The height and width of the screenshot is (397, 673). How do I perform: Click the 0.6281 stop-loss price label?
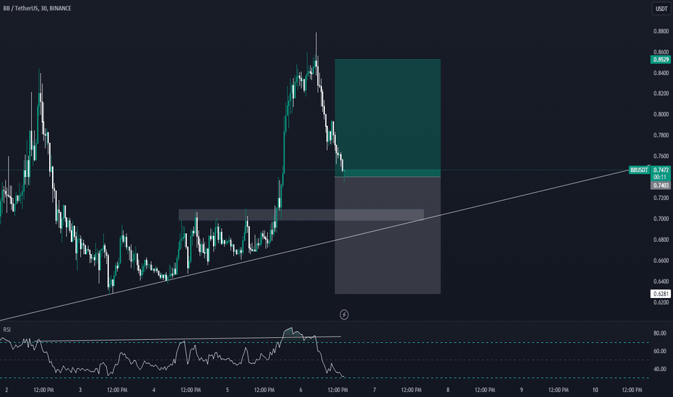(661, 294)
